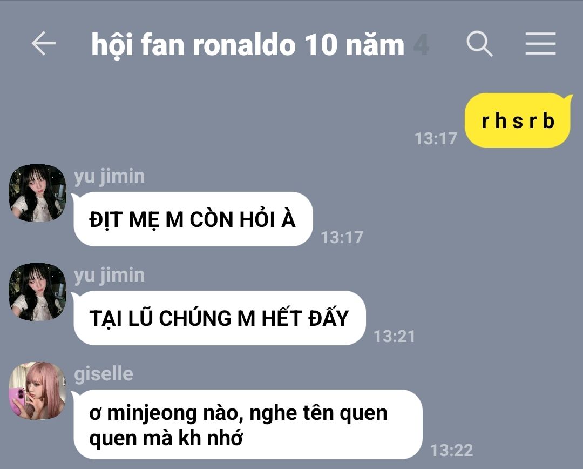Tap the second yu jimin sender name

coord(109,275)
